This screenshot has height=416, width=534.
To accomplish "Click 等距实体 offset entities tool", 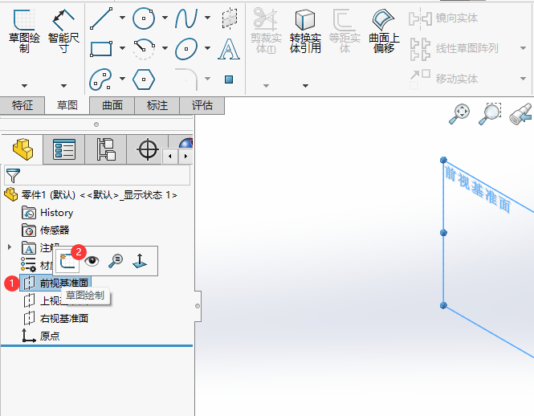I will point(344,31).
